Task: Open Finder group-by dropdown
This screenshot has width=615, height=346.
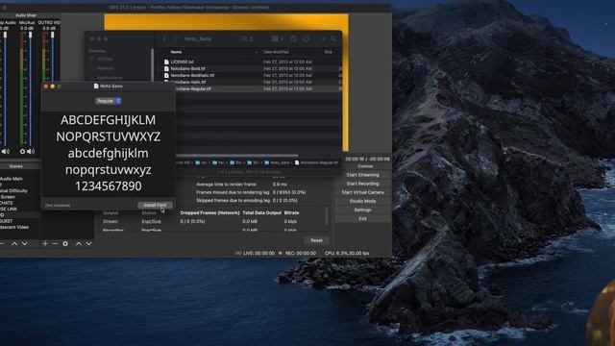Action: click(278, 38)
